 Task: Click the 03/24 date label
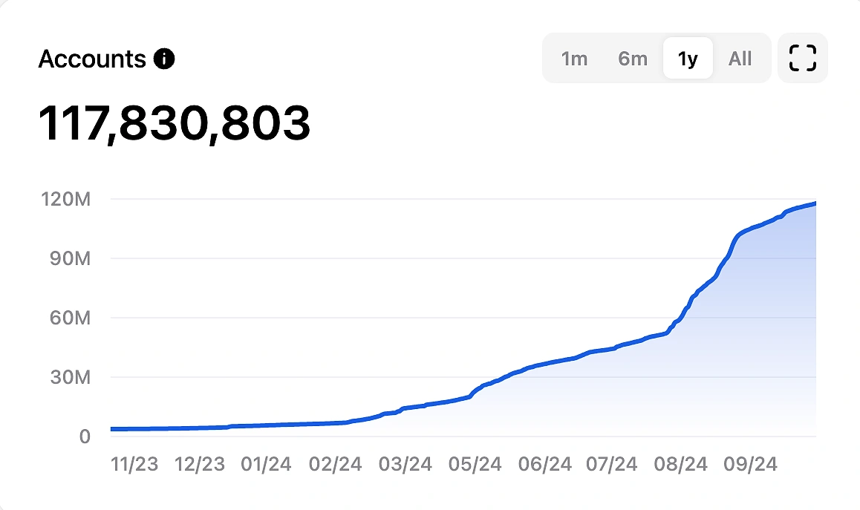tap(405, 465)
